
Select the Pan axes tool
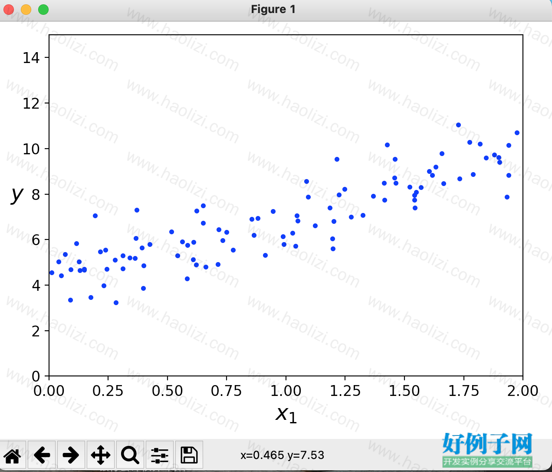pyautogui.click(x=100, y=455)
